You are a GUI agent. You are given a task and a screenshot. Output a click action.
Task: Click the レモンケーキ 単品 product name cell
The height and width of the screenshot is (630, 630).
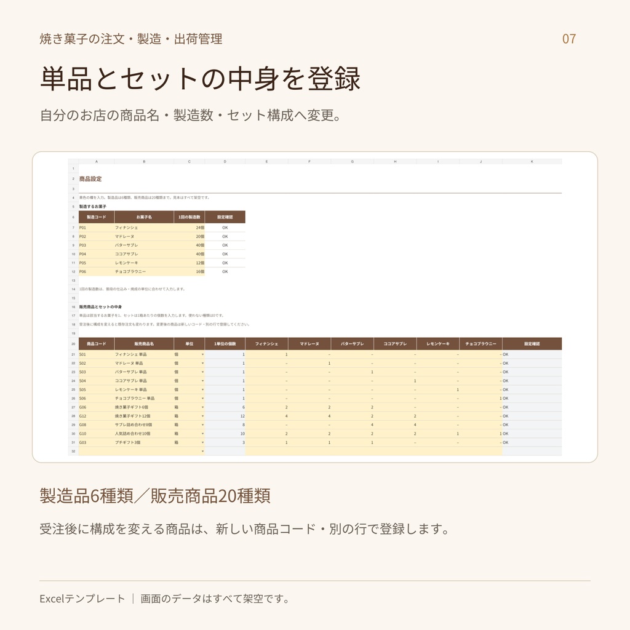pos(144,389)
